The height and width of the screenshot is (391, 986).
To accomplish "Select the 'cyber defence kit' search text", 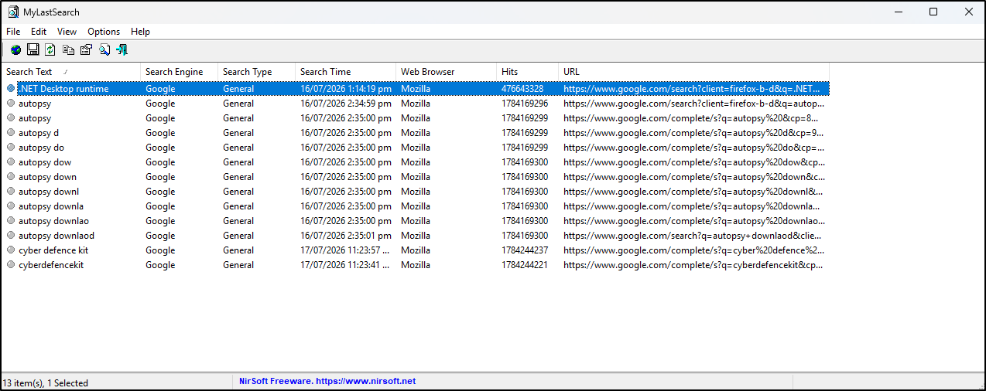I will pyautogui.click(x=53, y=250).
